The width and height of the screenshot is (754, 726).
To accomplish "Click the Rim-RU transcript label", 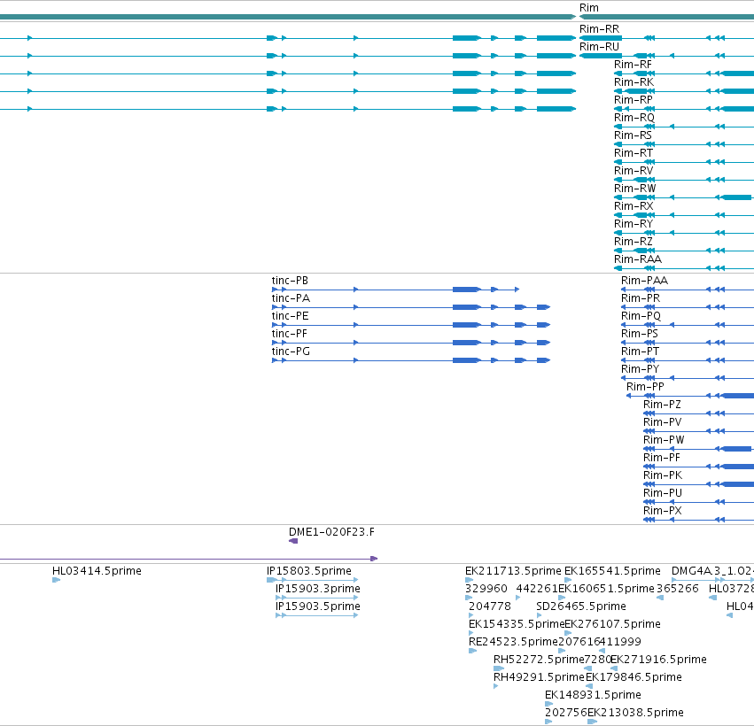I will click(x=599, y=47).
